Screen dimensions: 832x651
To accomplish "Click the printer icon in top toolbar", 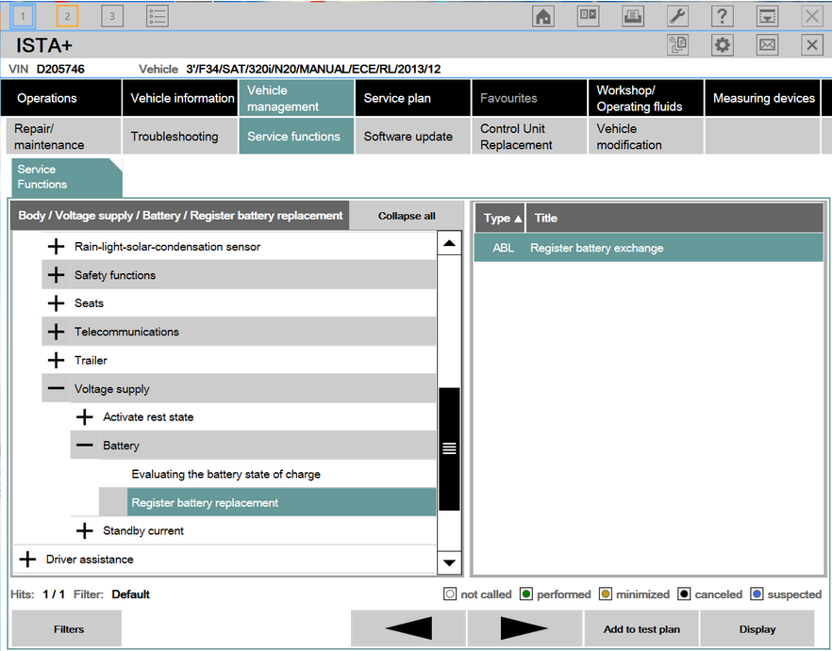I will (633, 16).
